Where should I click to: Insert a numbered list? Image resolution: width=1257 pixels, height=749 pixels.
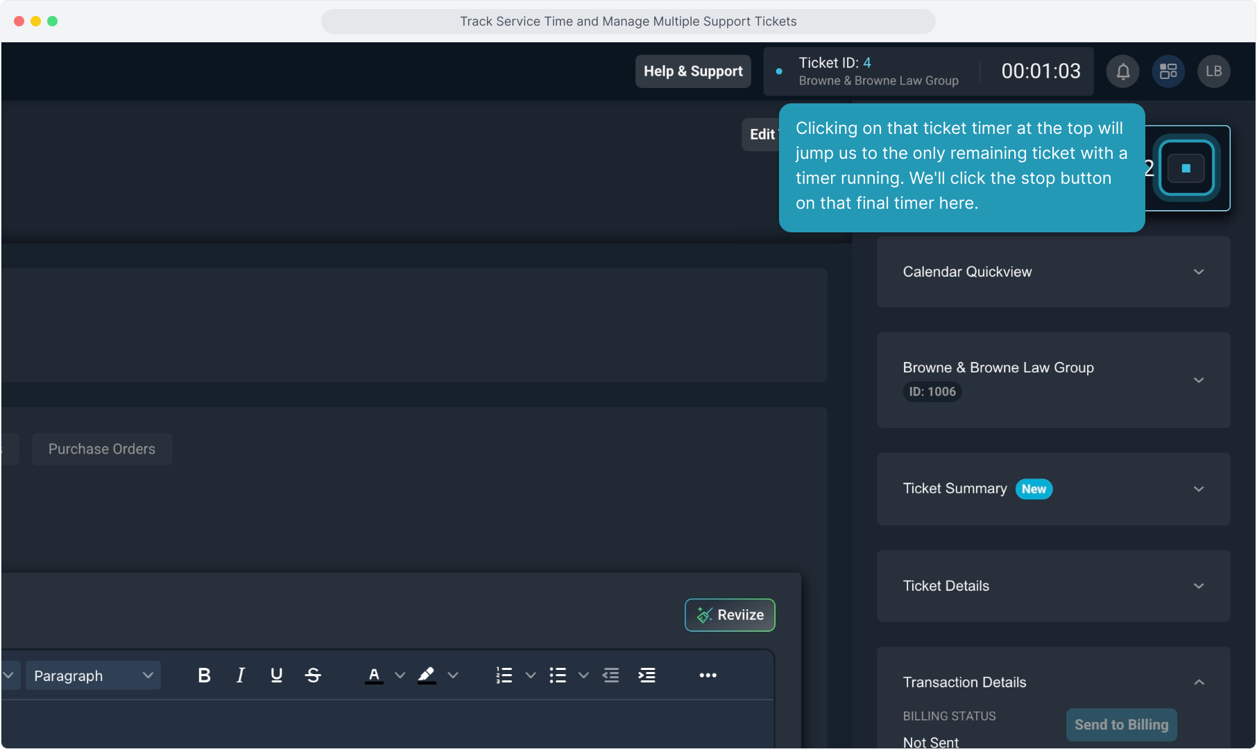click(504, 675)
